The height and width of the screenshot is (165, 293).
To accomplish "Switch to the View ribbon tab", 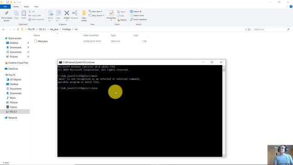I will [x=36, y=6].
